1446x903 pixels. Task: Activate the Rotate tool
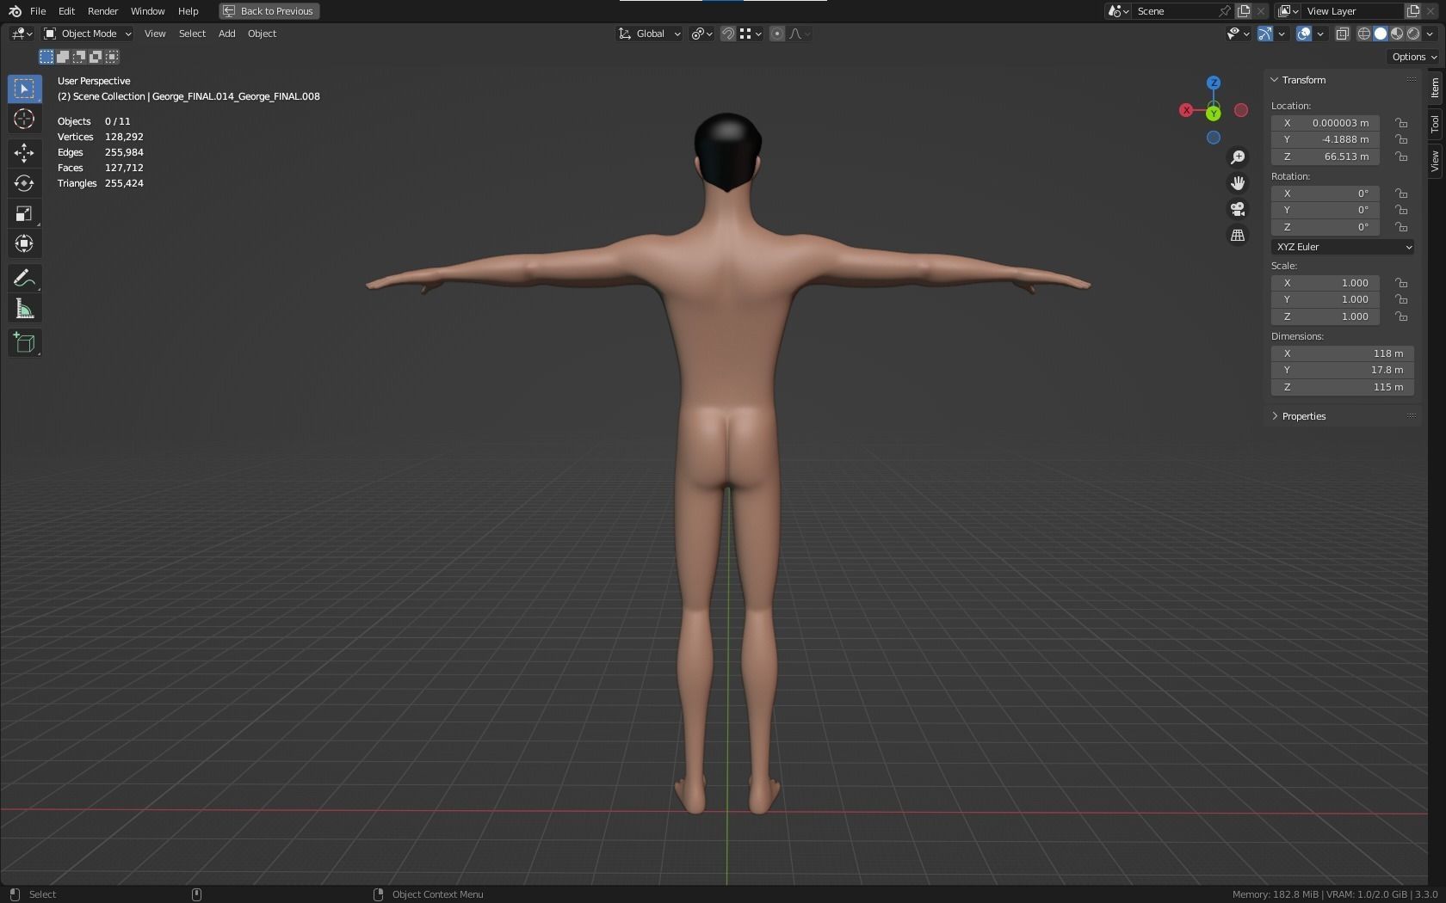24,183
